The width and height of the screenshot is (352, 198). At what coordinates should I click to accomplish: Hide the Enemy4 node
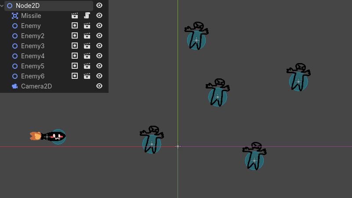point(99,56)
